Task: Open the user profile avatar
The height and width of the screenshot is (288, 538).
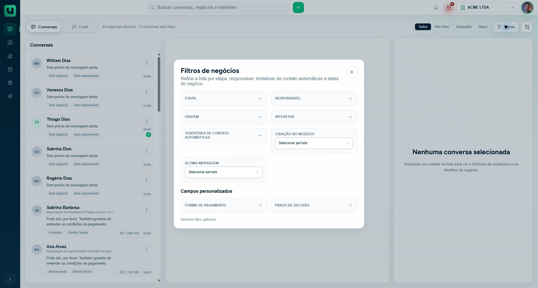Action: click(x=527, y=7)
